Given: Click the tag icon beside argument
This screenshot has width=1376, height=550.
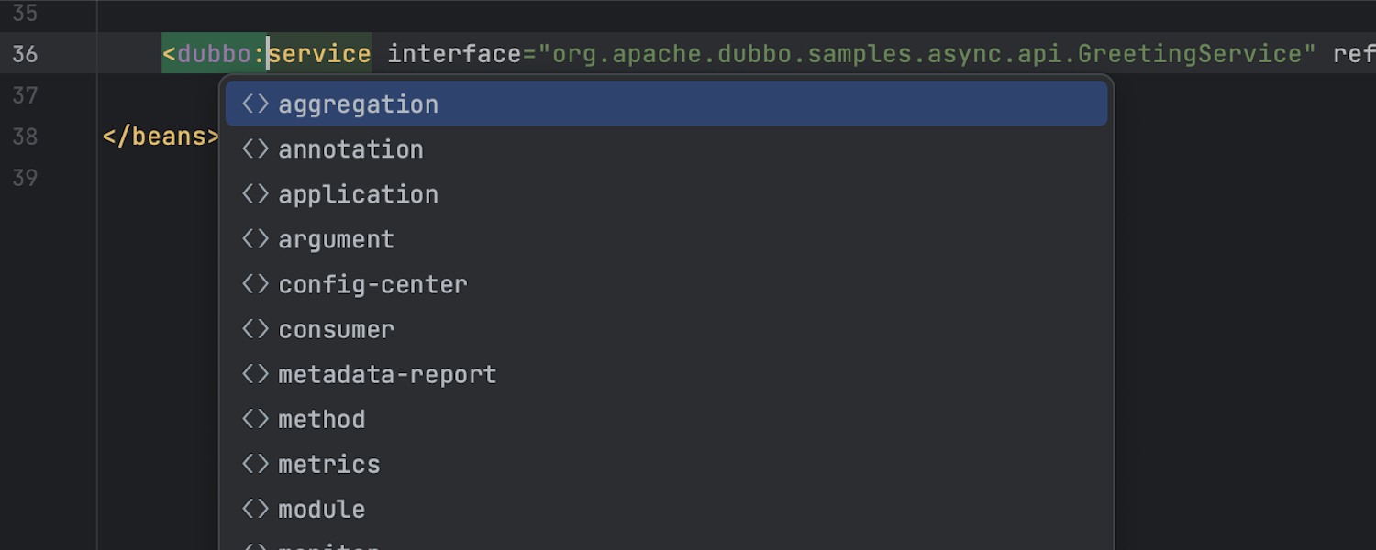Looking at the screenshot, I should click(255, 239).
